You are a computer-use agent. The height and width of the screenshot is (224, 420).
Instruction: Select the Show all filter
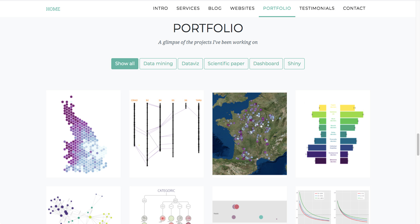(x=125, y=63)
